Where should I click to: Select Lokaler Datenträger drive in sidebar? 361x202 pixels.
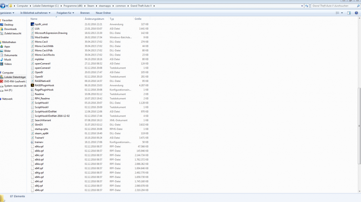pos(15,77)
